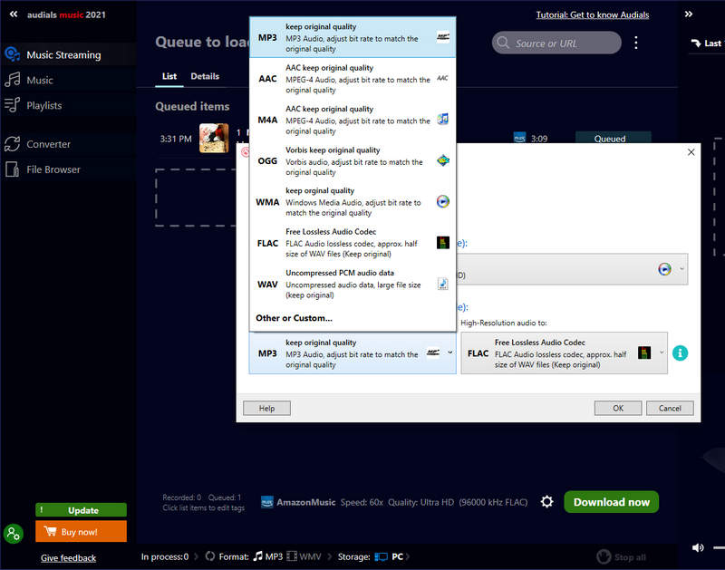Select OGG Vorbis keep original quality option
The width and height of the screenshot is (725, 570).
pos(353,161)
